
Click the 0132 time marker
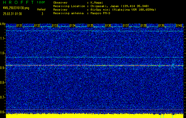(37, 25)
